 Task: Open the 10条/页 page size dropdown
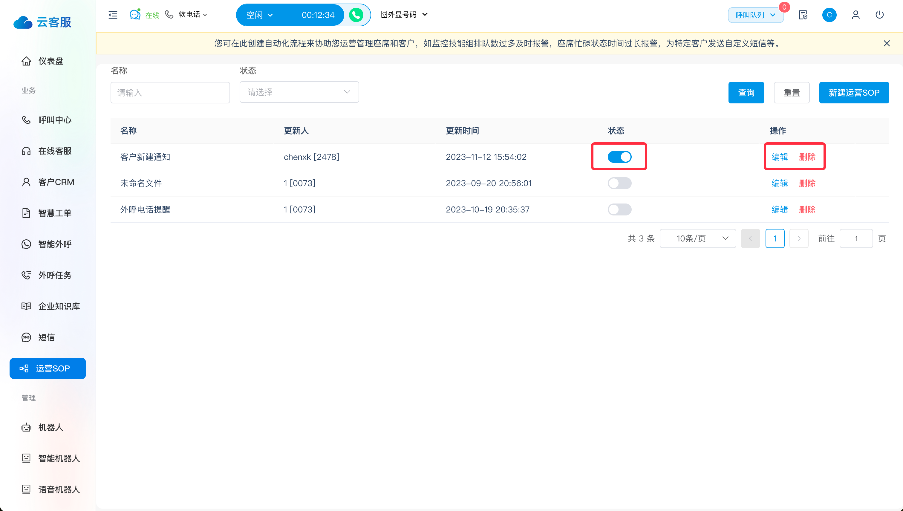[x=697, y=239]
